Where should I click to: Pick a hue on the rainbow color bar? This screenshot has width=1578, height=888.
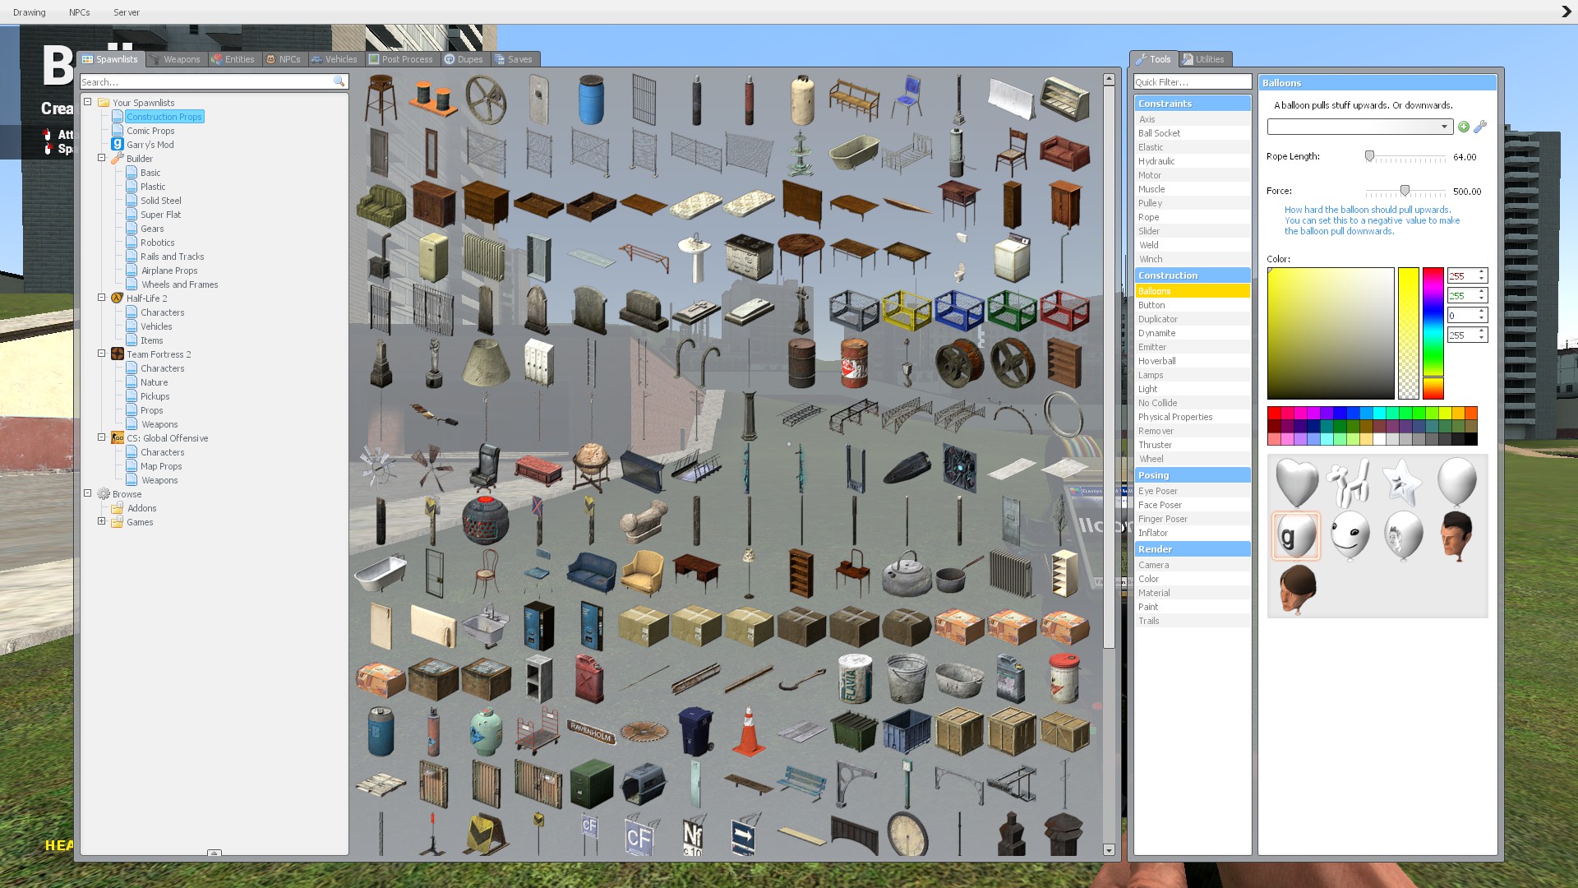(1433, 321)
